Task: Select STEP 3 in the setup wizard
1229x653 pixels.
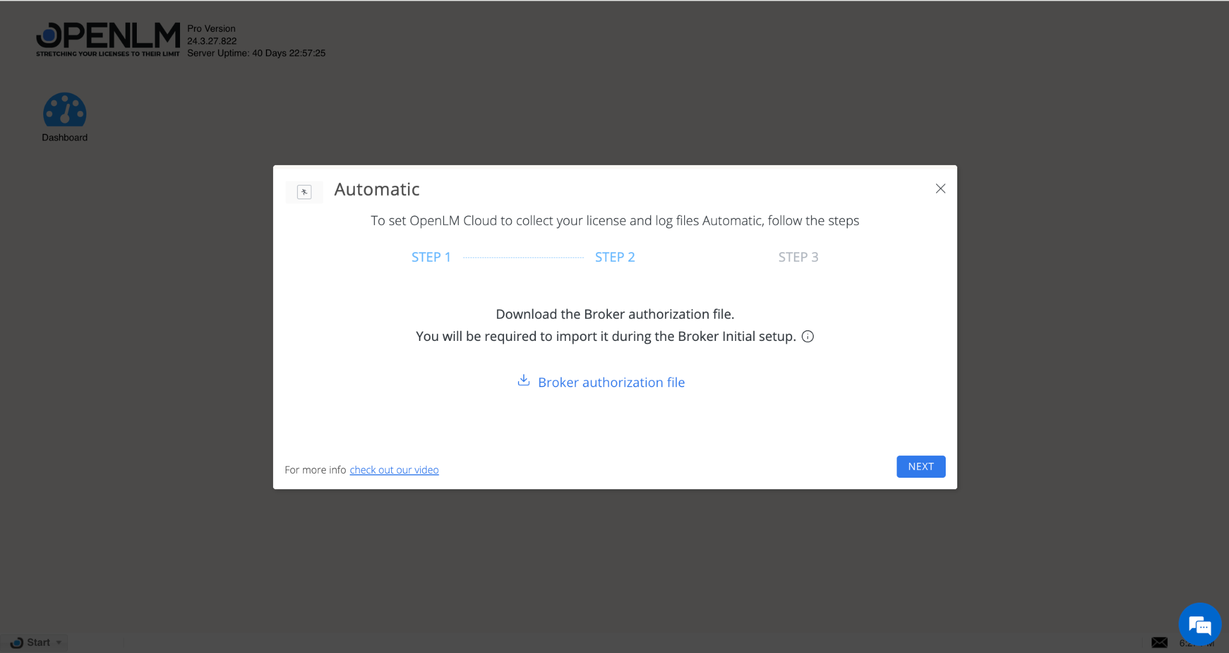Action: (798, 256)
